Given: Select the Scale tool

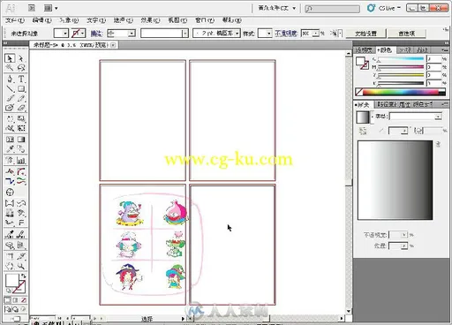Looking at the screenshot, I should click(21, 118).
